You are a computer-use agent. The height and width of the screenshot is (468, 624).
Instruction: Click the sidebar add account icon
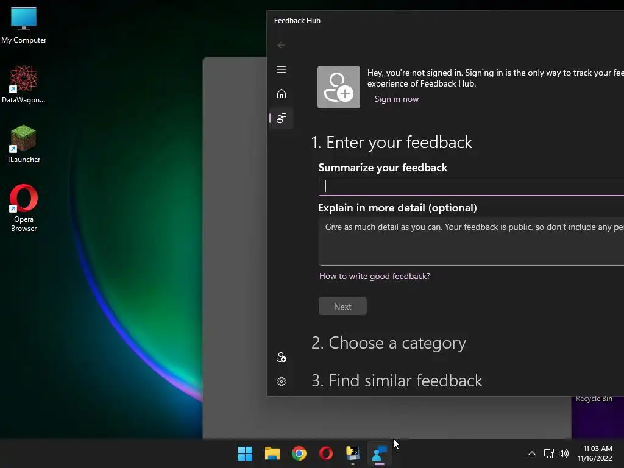point(282,357)
